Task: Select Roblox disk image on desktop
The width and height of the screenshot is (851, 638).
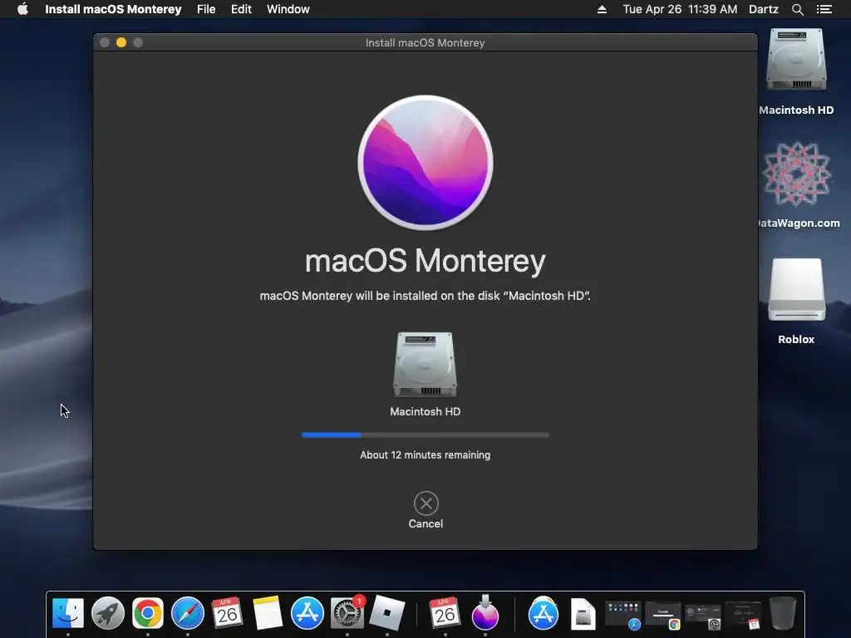Action: (797, 290)
